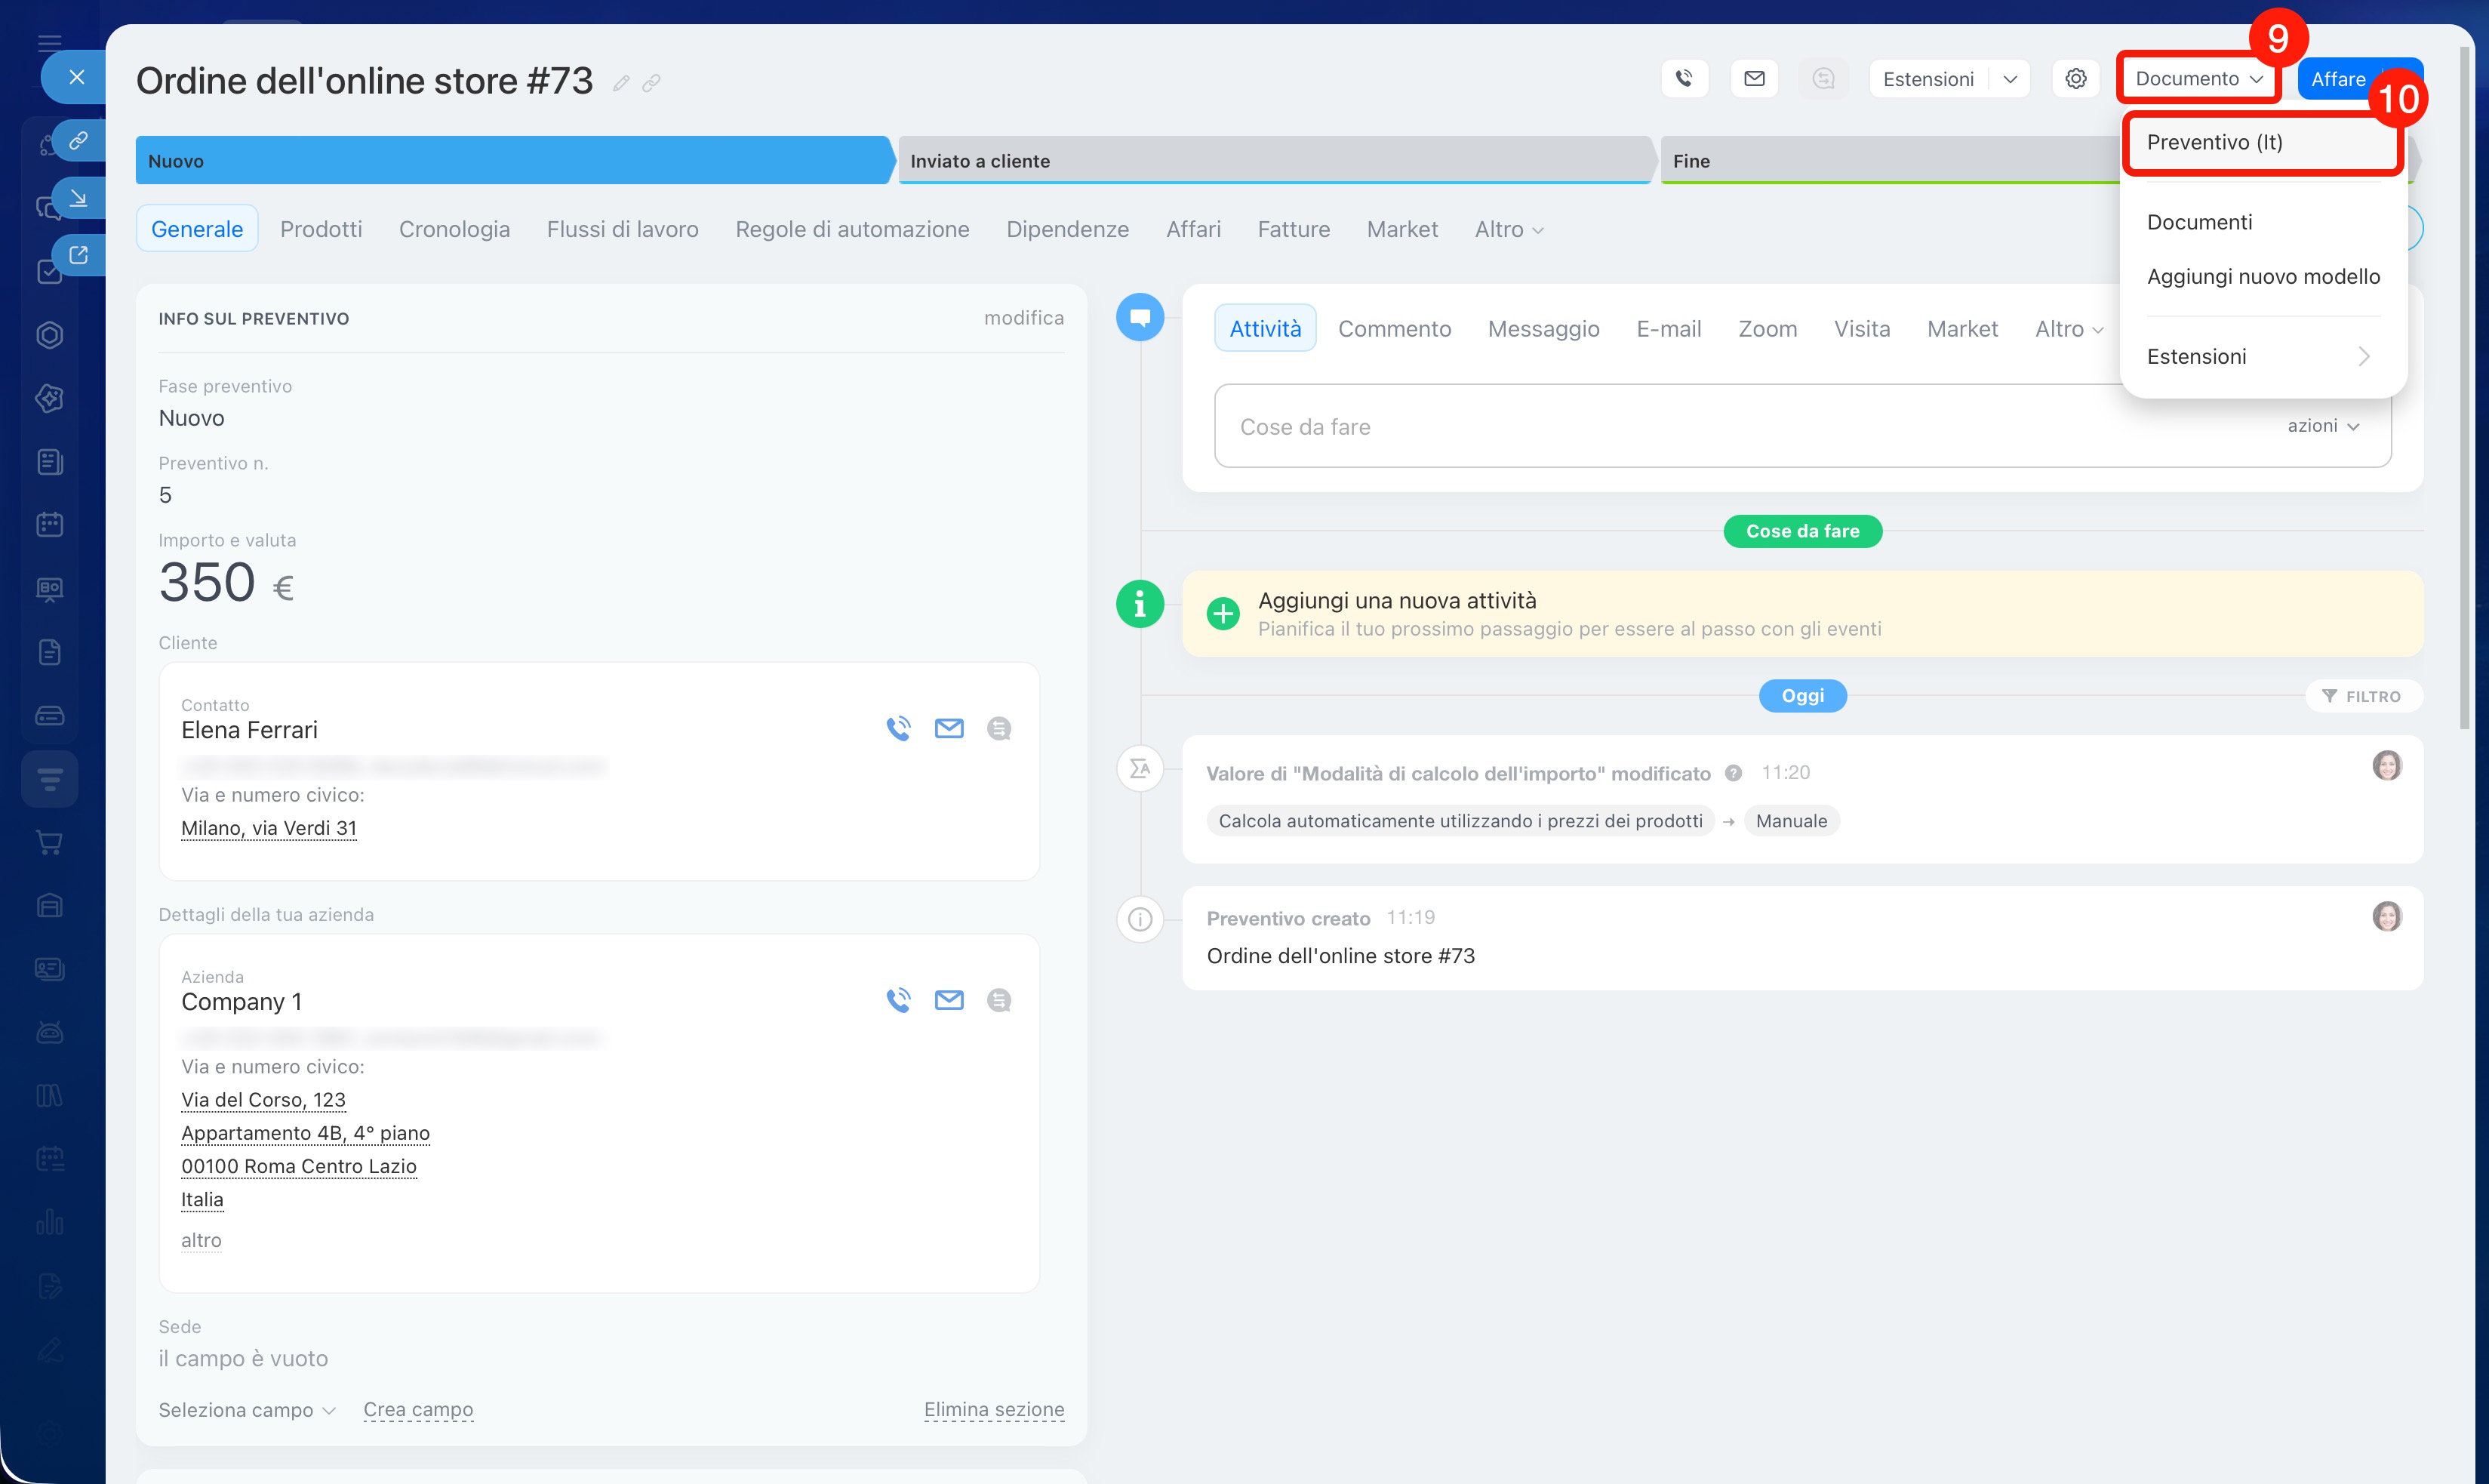Click the Affare button
The height and width of the screenshot is (1484, 2489).
coord(2338,79)
